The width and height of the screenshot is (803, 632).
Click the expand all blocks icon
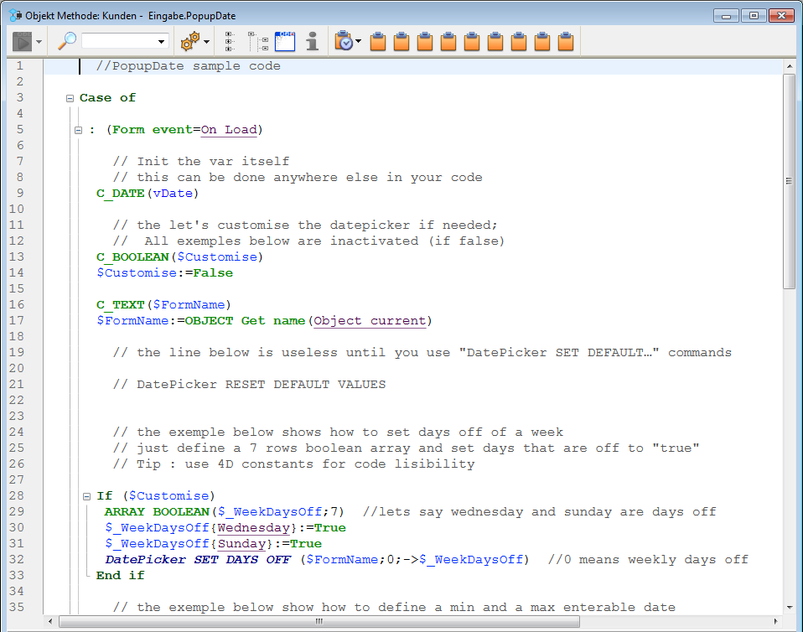pos(231,41)
